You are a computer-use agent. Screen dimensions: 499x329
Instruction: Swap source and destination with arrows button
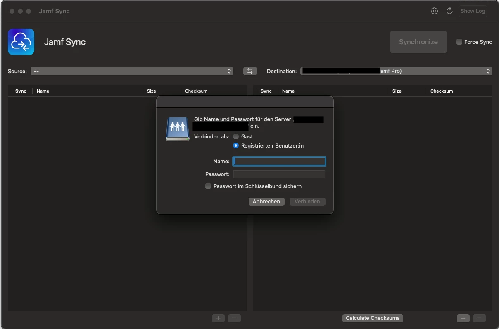click(x=250, y=71)
